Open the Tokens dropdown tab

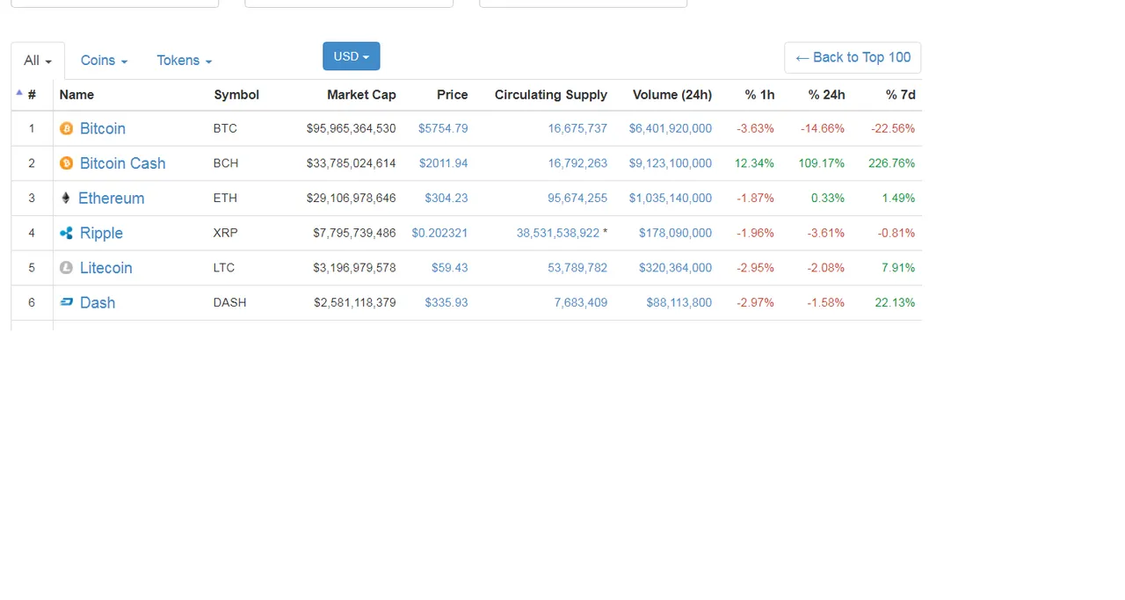[184, 61]
